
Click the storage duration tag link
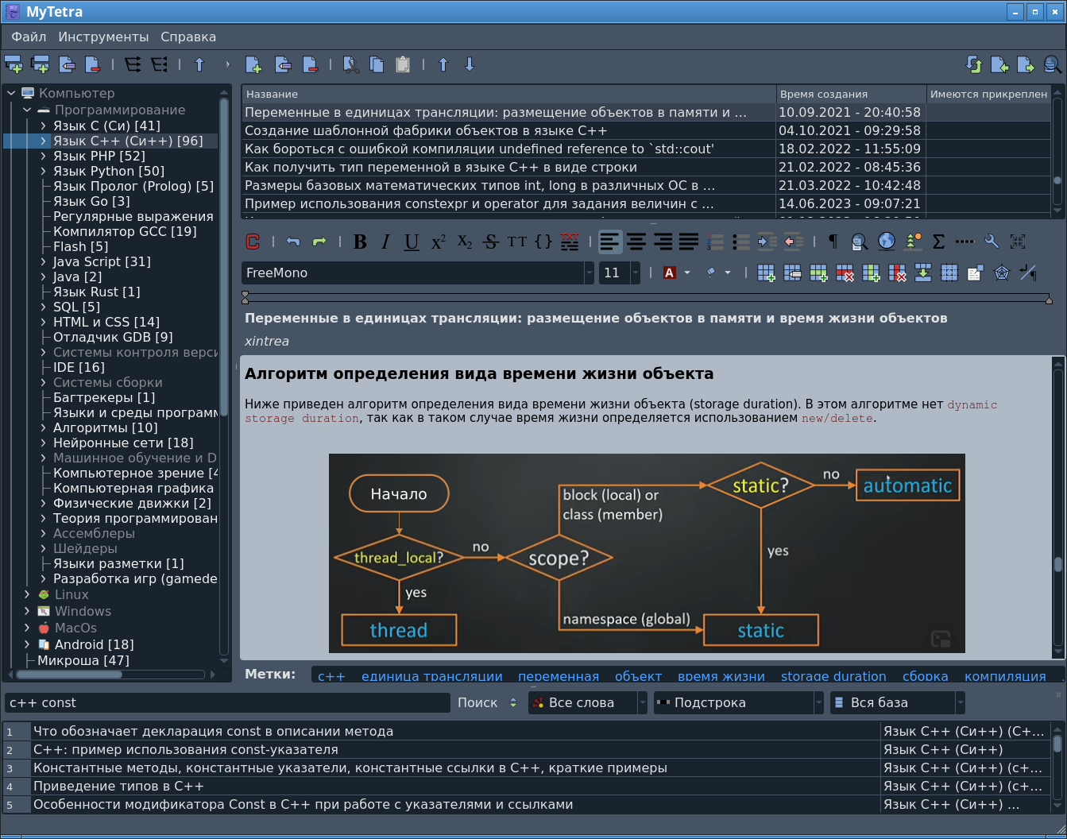(833, 676)
